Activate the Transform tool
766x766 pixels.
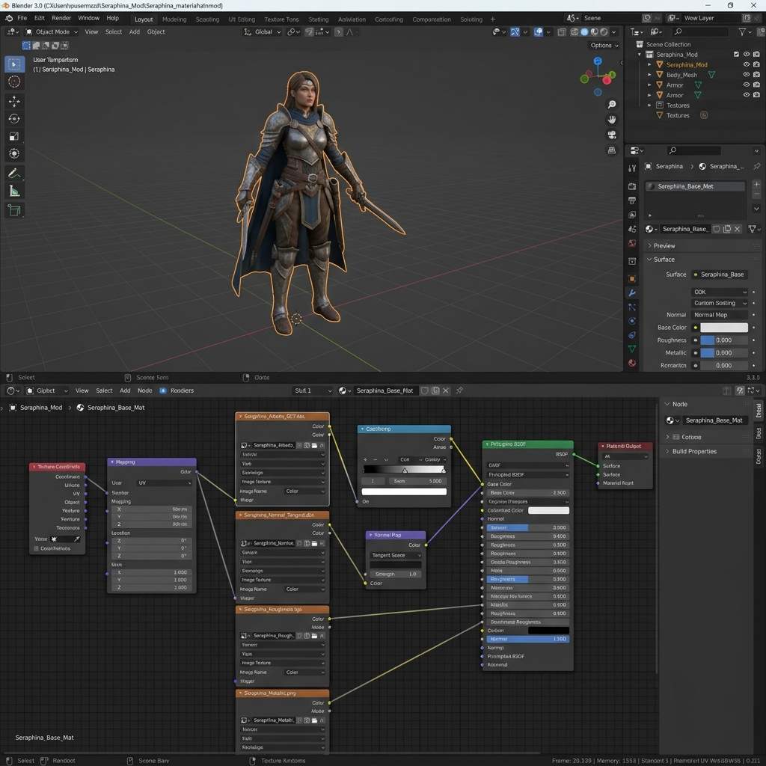14,154
